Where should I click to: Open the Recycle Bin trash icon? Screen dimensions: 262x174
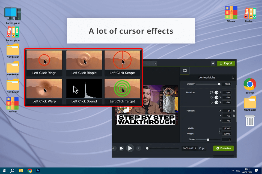click(x=250, y=120)
